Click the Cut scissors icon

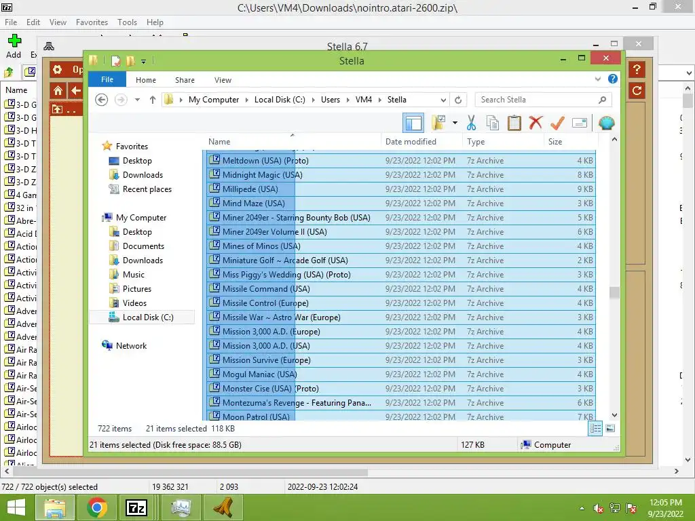click(x=471, y=123)
